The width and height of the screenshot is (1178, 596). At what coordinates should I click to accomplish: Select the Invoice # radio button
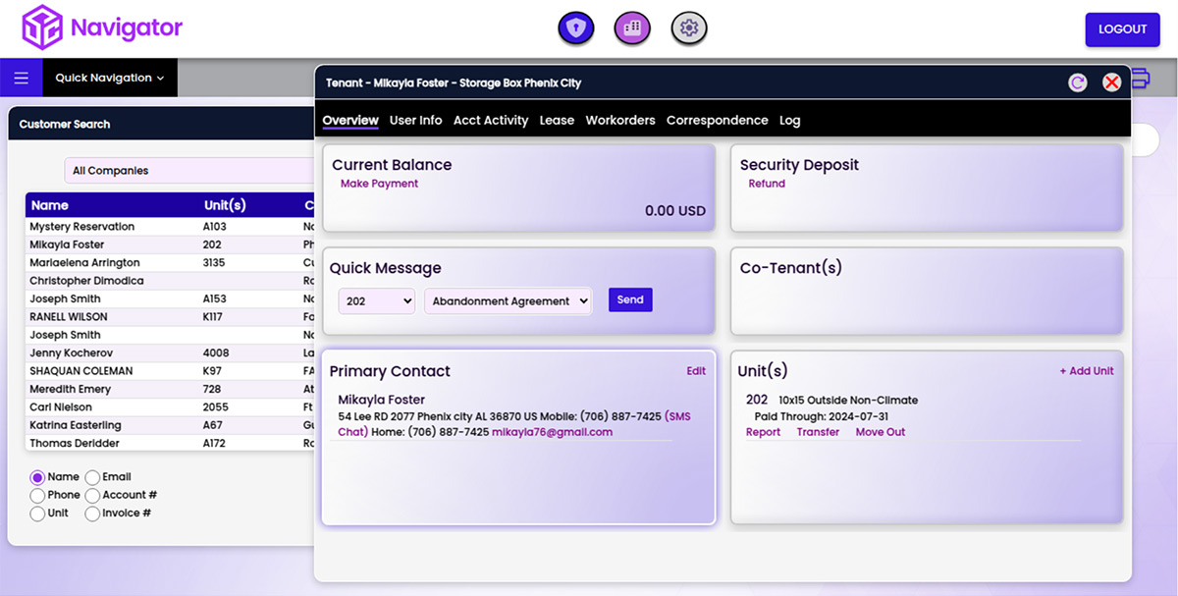point(90,513)
